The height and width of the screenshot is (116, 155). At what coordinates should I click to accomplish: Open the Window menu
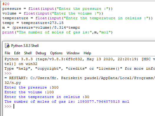(73, 53)
